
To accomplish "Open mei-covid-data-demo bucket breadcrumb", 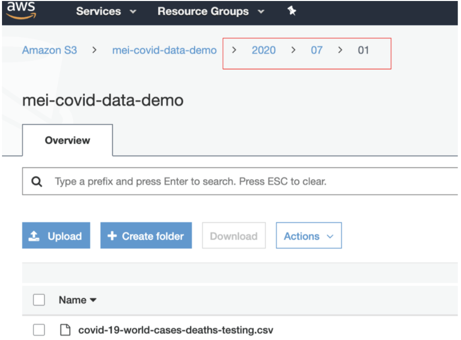I will (164, 50).
